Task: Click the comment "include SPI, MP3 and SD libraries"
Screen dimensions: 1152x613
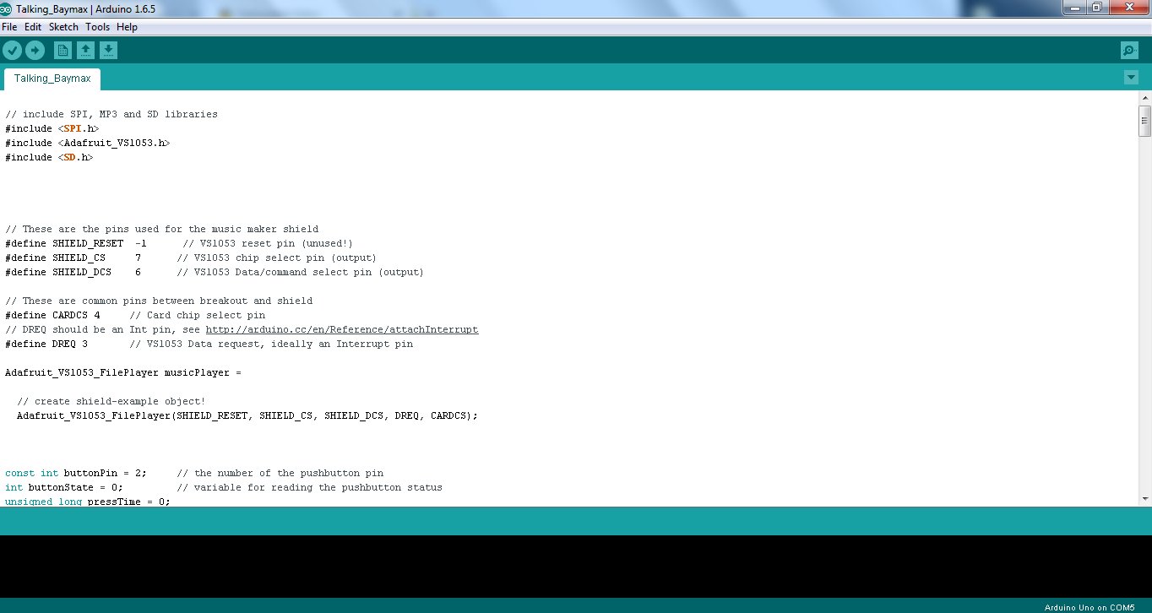Action: 111,114
